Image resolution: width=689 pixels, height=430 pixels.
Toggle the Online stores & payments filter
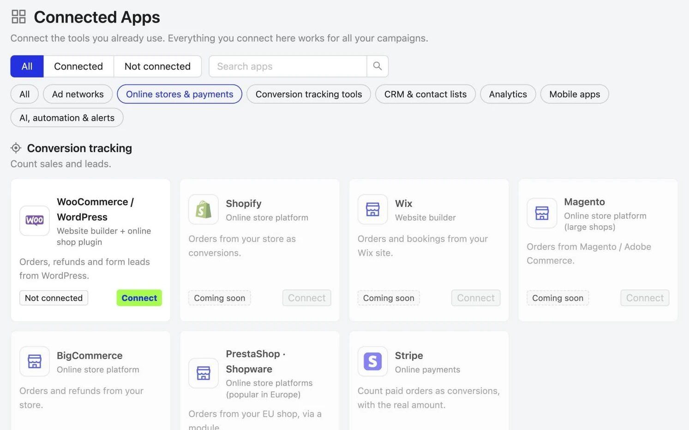coord(180,94)
